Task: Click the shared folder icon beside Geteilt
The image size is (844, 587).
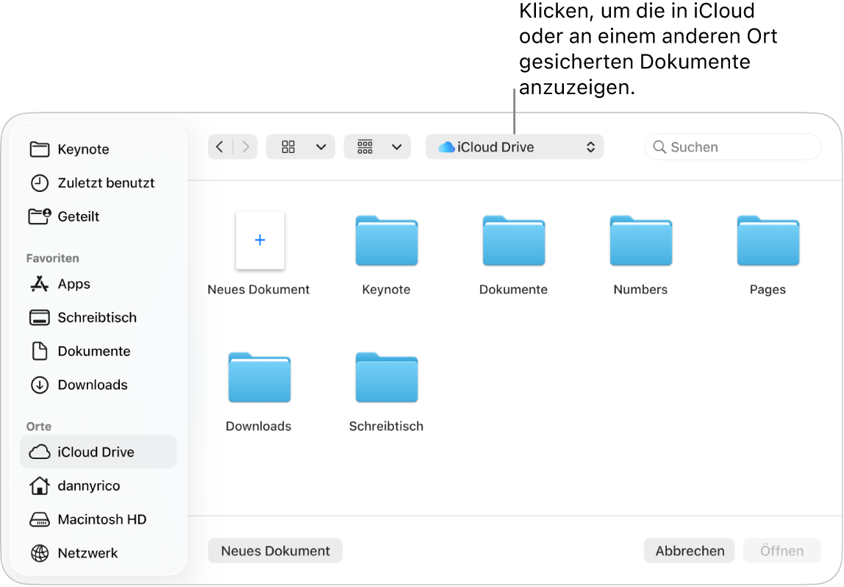Action: click(39, 216)
